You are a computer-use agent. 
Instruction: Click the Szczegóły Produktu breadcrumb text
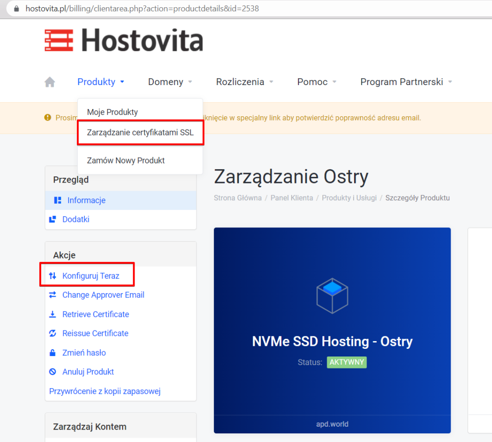[418, 198]
